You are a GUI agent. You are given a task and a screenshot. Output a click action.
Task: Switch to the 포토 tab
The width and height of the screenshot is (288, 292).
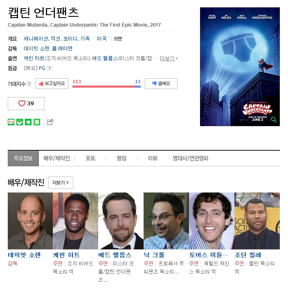click(x=90, y=158)
